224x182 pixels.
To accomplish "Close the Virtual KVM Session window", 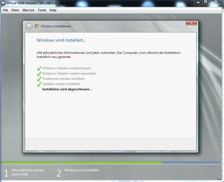I will click(x=216, y=2).
